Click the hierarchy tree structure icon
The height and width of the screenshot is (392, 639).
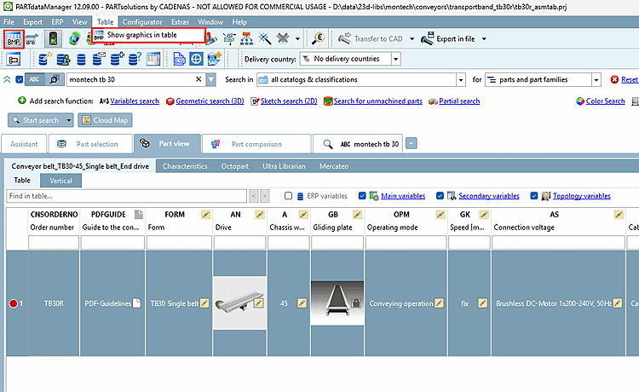tap(246, 38)
